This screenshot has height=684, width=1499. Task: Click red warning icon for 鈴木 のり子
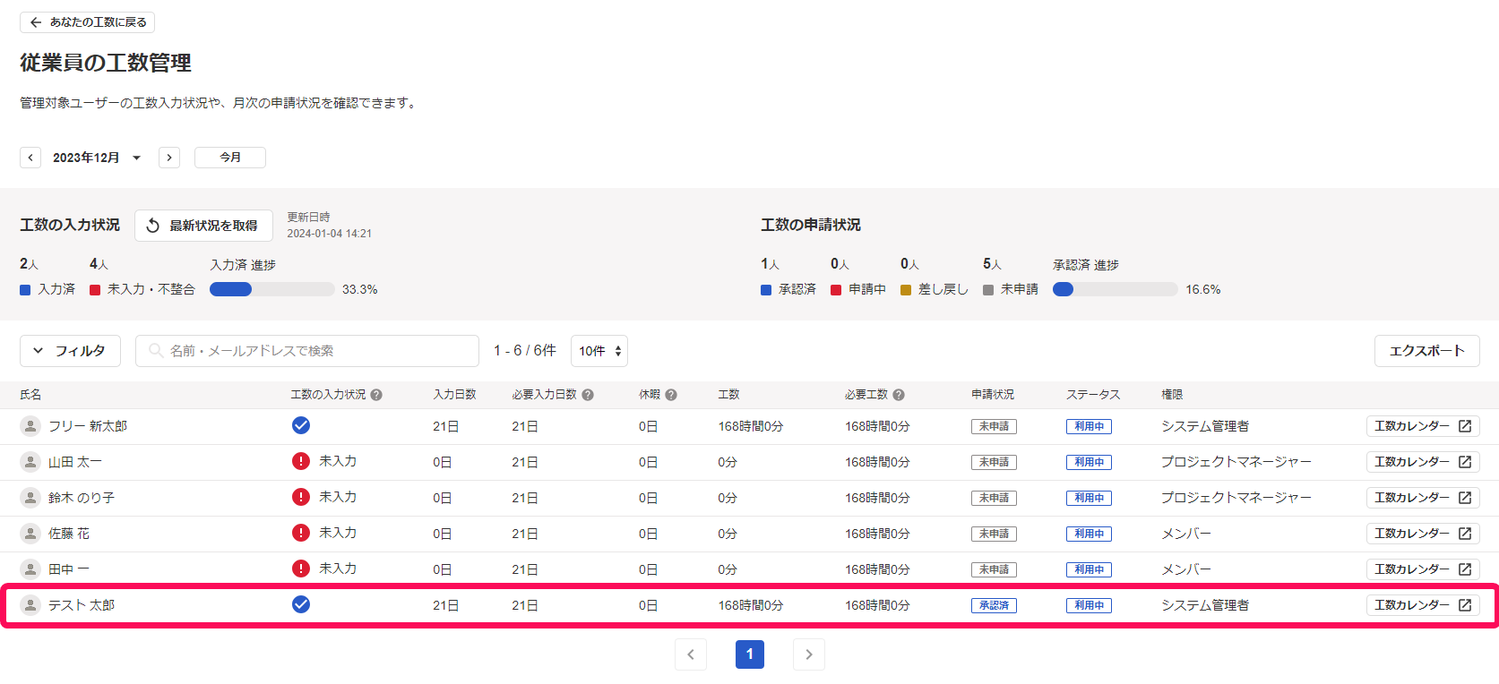301,497
